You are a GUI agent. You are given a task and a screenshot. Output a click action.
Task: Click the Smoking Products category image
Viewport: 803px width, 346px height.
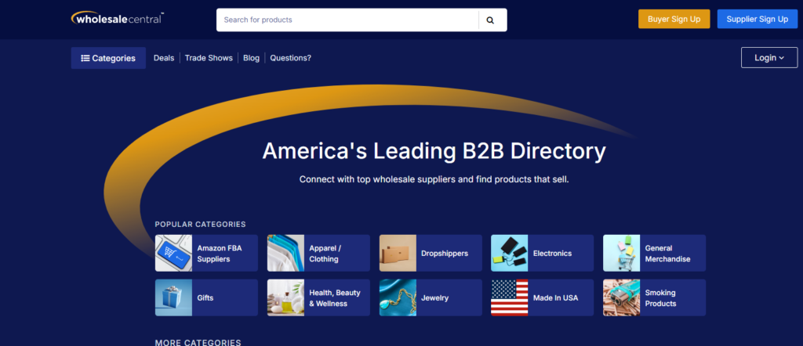[621, 297]
